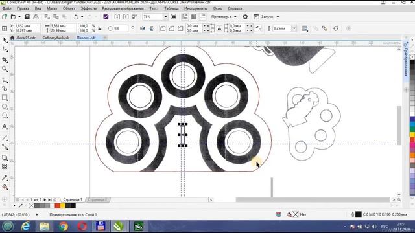Select the Polygon tool
Viewport: 415px width, 233px height.
pyautogui.click(x=5, y=115)
